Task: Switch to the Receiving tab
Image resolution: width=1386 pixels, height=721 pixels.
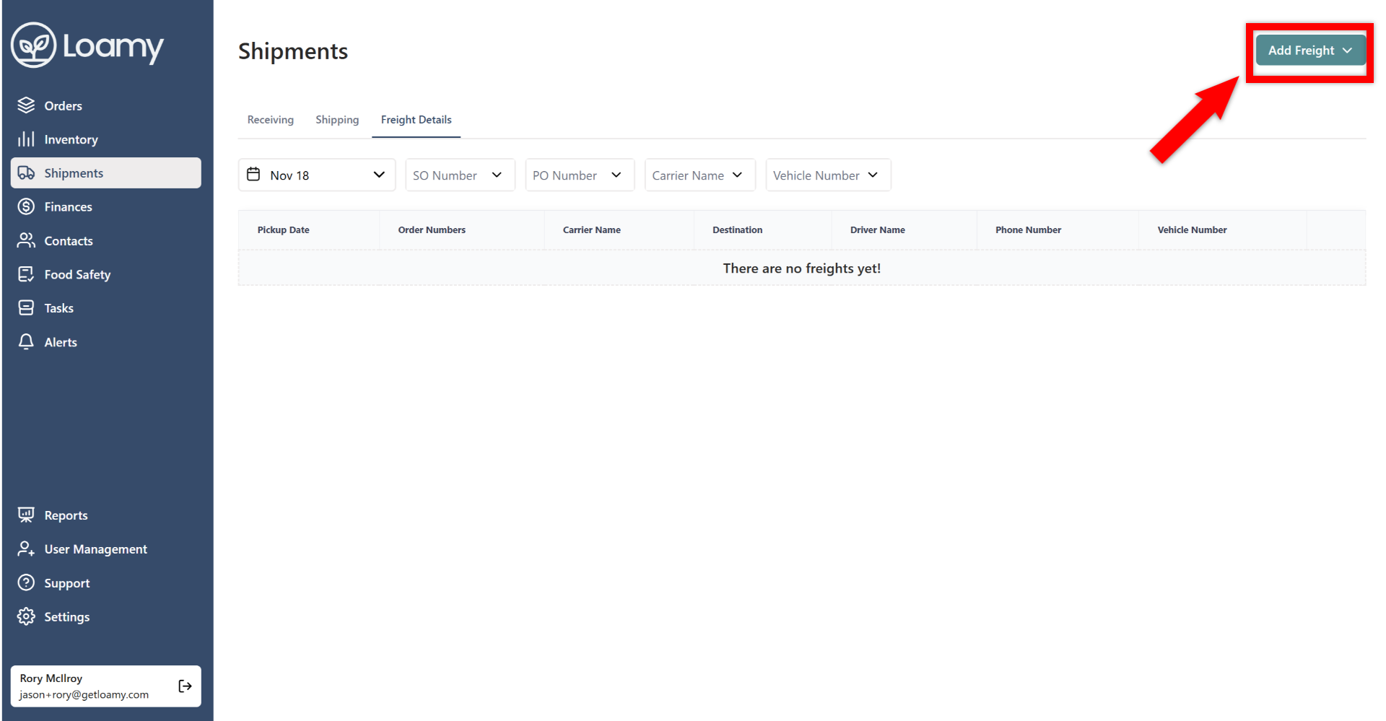Action: 270,120
